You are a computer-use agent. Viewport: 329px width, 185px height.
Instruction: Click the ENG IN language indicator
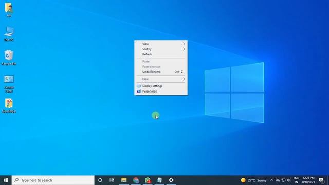(296, 180)
